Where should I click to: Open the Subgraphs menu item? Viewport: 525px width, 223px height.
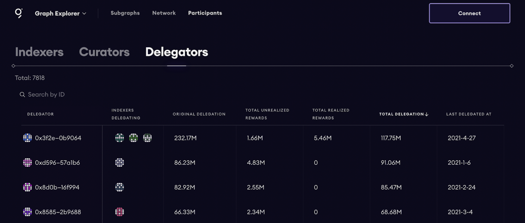(x=125, y=13)
